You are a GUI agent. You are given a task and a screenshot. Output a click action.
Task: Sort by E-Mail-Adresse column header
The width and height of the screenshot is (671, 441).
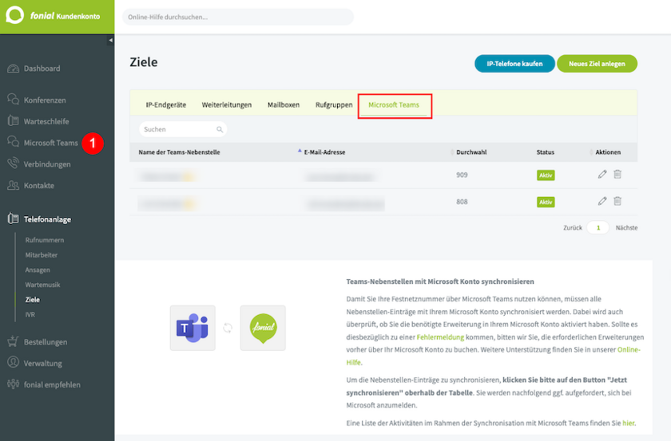(324, 152)
